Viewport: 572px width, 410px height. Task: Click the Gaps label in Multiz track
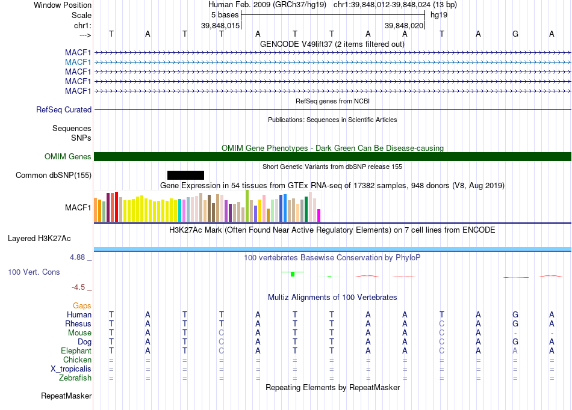click(x=82, y=306)
